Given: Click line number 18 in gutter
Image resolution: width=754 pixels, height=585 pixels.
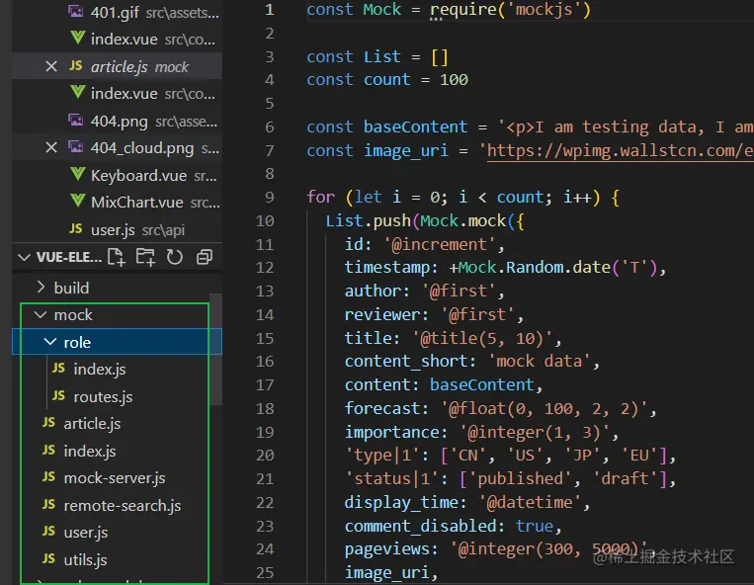Looking at the screenshot, I should [265, 408].
